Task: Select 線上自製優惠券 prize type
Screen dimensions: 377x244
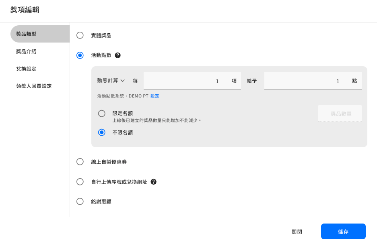Action: click(80, 162)
